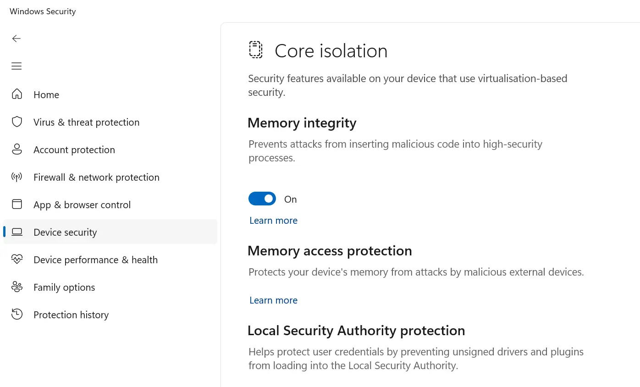The width and height of the screenshot is (640, 387).
Task: Turn off the Memory integrity toggle
Action: [x=262, y=199]
